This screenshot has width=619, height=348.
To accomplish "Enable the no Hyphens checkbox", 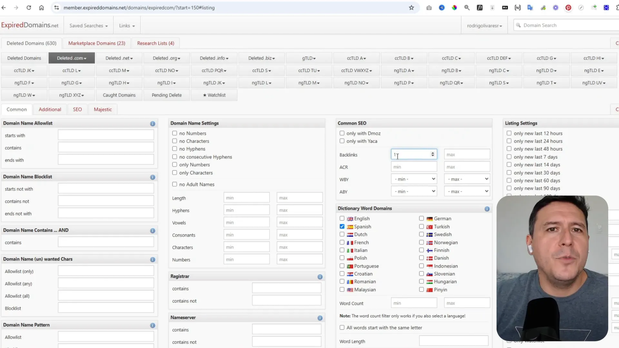I will click(174, 149).
